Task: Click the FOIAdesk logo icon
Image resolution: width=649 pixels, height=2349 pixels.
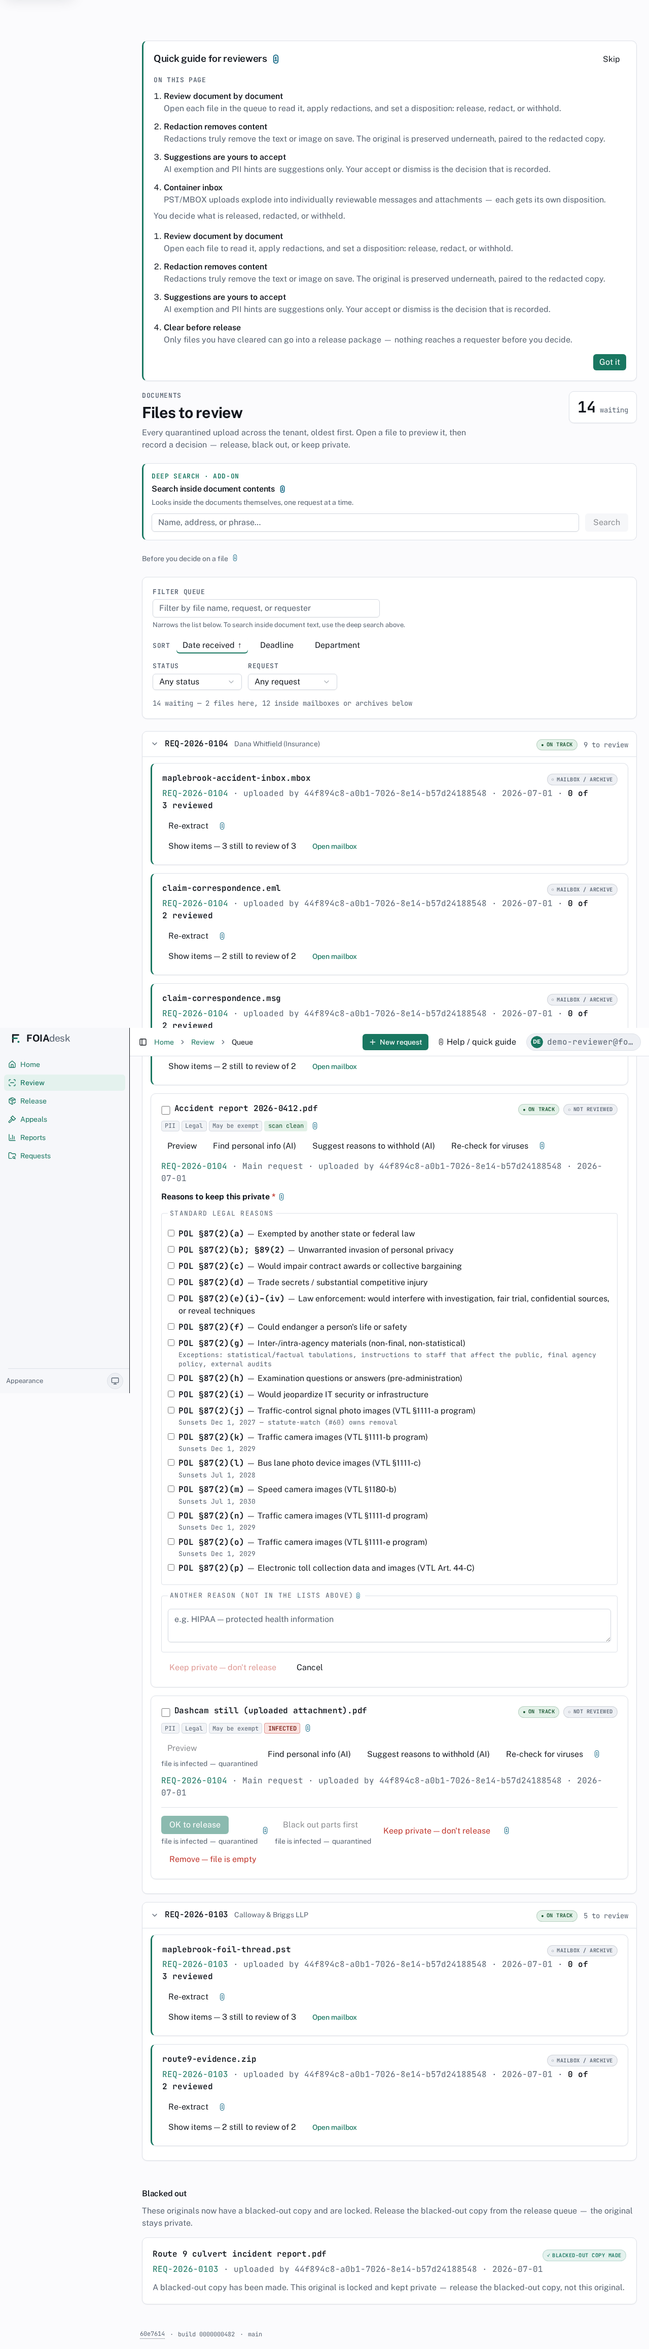Action: (x=16, y=1039)
